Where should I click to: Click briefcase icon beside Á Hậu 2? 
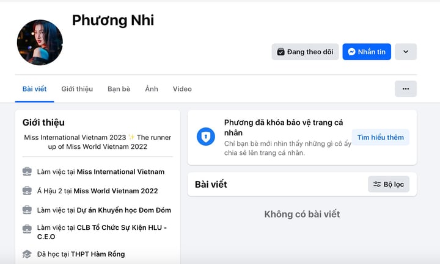tap(27, 191)
